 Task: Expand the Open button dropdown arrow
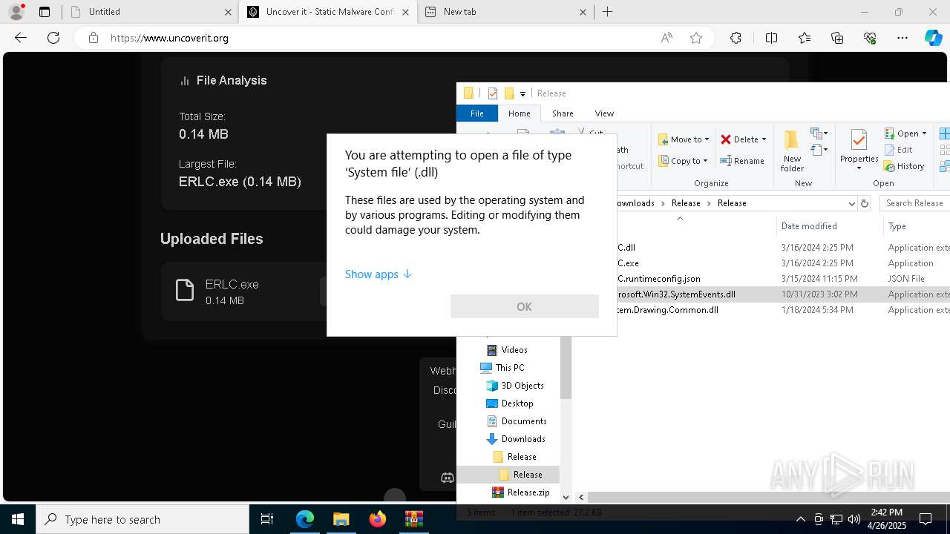[924, 133]
